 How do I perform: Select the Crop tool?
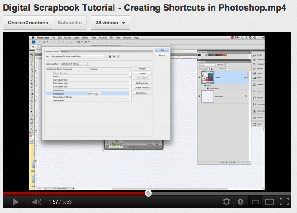32,69
